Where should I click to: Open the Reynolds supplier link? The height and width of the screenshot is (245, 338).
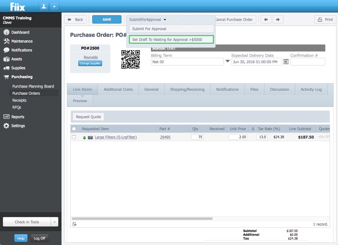pos(91,57)
